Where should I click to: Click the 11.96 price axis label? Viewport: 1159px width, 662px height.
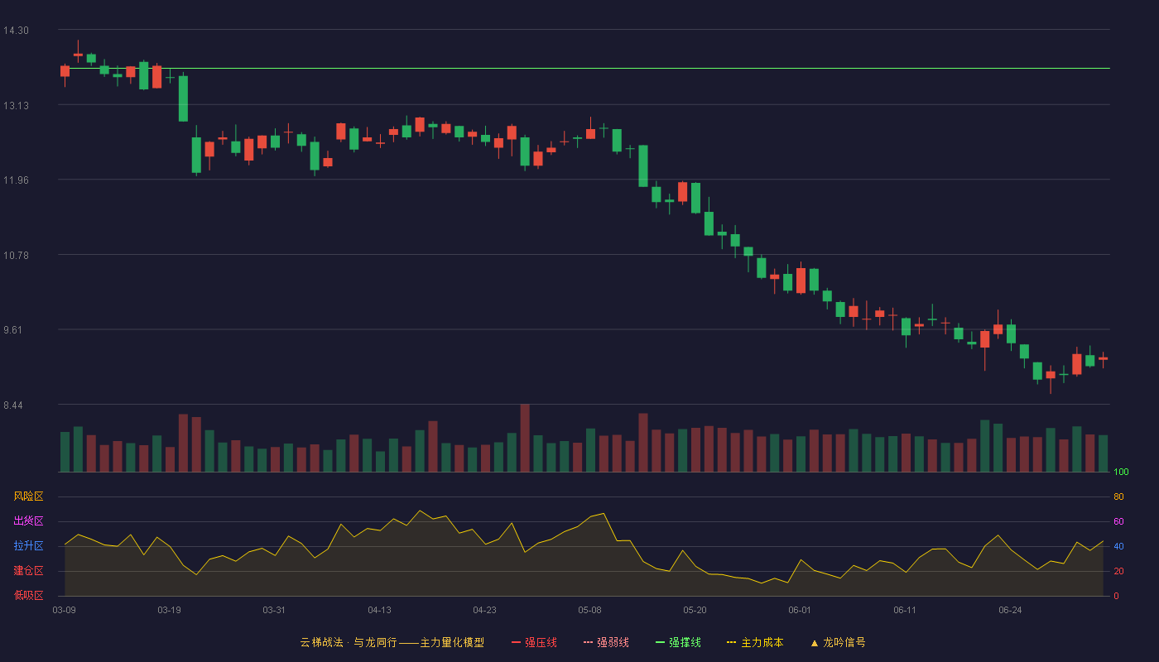coord(16,180)
